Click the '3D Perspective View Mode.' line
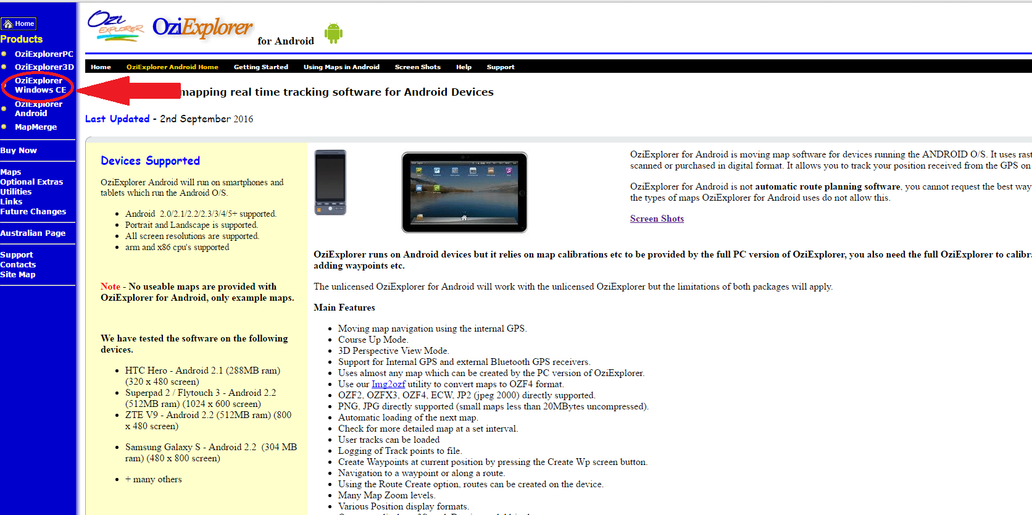 (x=393, y=351)
